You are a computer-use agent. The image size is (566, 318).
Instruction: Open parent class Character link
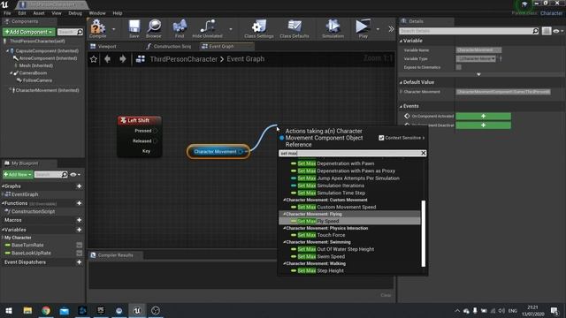(552, 13)
